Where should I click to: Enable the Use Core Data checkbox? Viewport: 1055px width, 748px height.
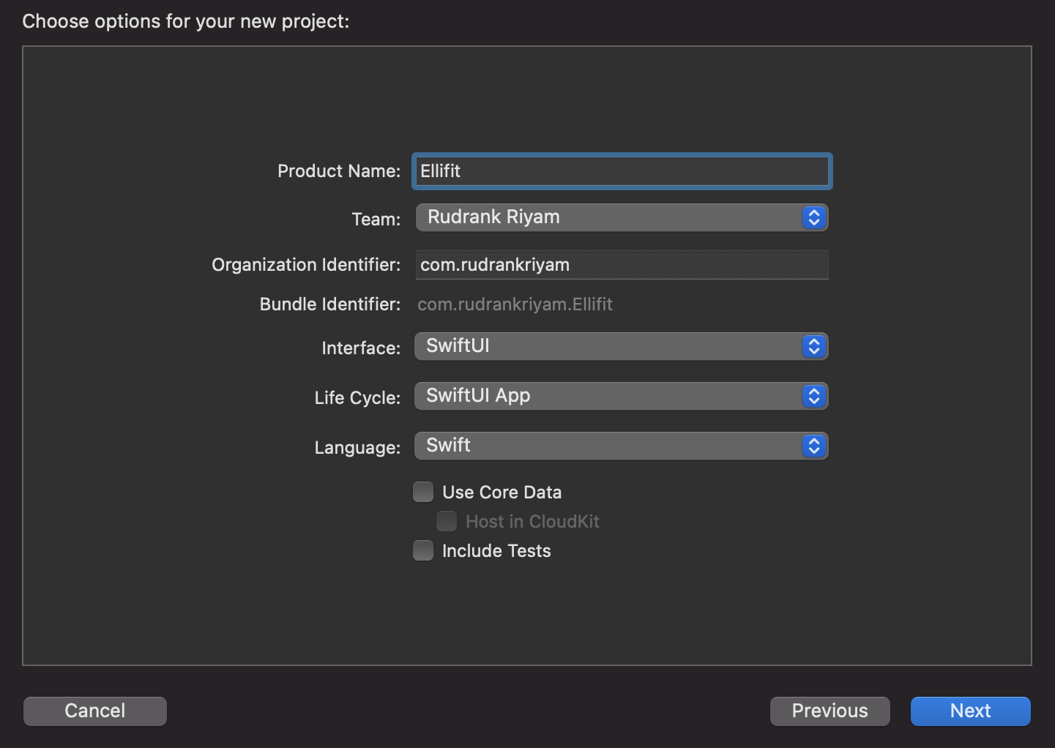(423, 492)
